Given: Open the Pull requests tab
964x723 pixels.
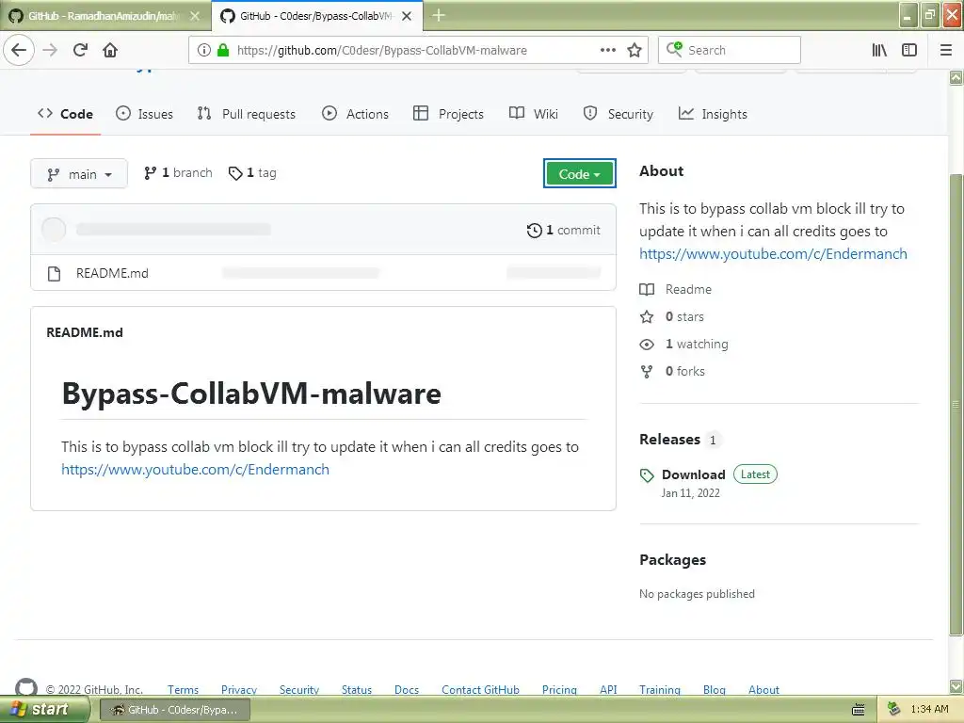Looking at the screenshot, I should pyautogui.click(x=246, y=114).
